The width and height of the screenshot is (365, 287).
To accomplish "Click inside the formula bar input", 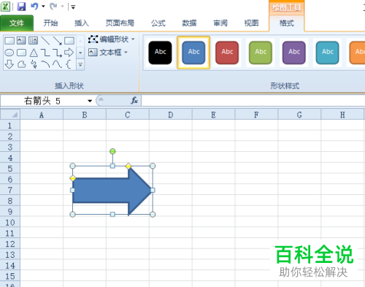I will tap(253, 100).
